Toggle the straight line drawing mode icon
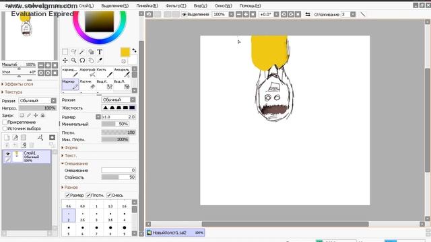Screen dimensions: 431x242 pos(363,14)
